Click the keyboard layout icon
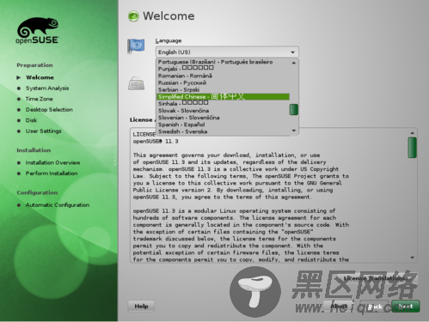 click(136, 83)
